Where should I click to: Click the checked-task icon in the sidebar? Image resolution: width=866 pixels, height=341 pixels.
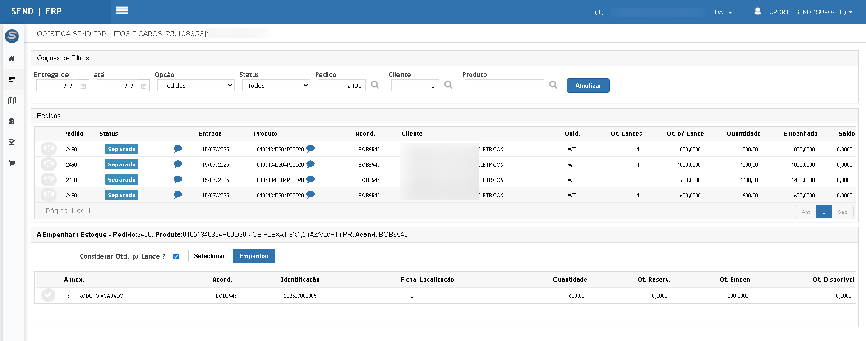[x=12, y=142]
